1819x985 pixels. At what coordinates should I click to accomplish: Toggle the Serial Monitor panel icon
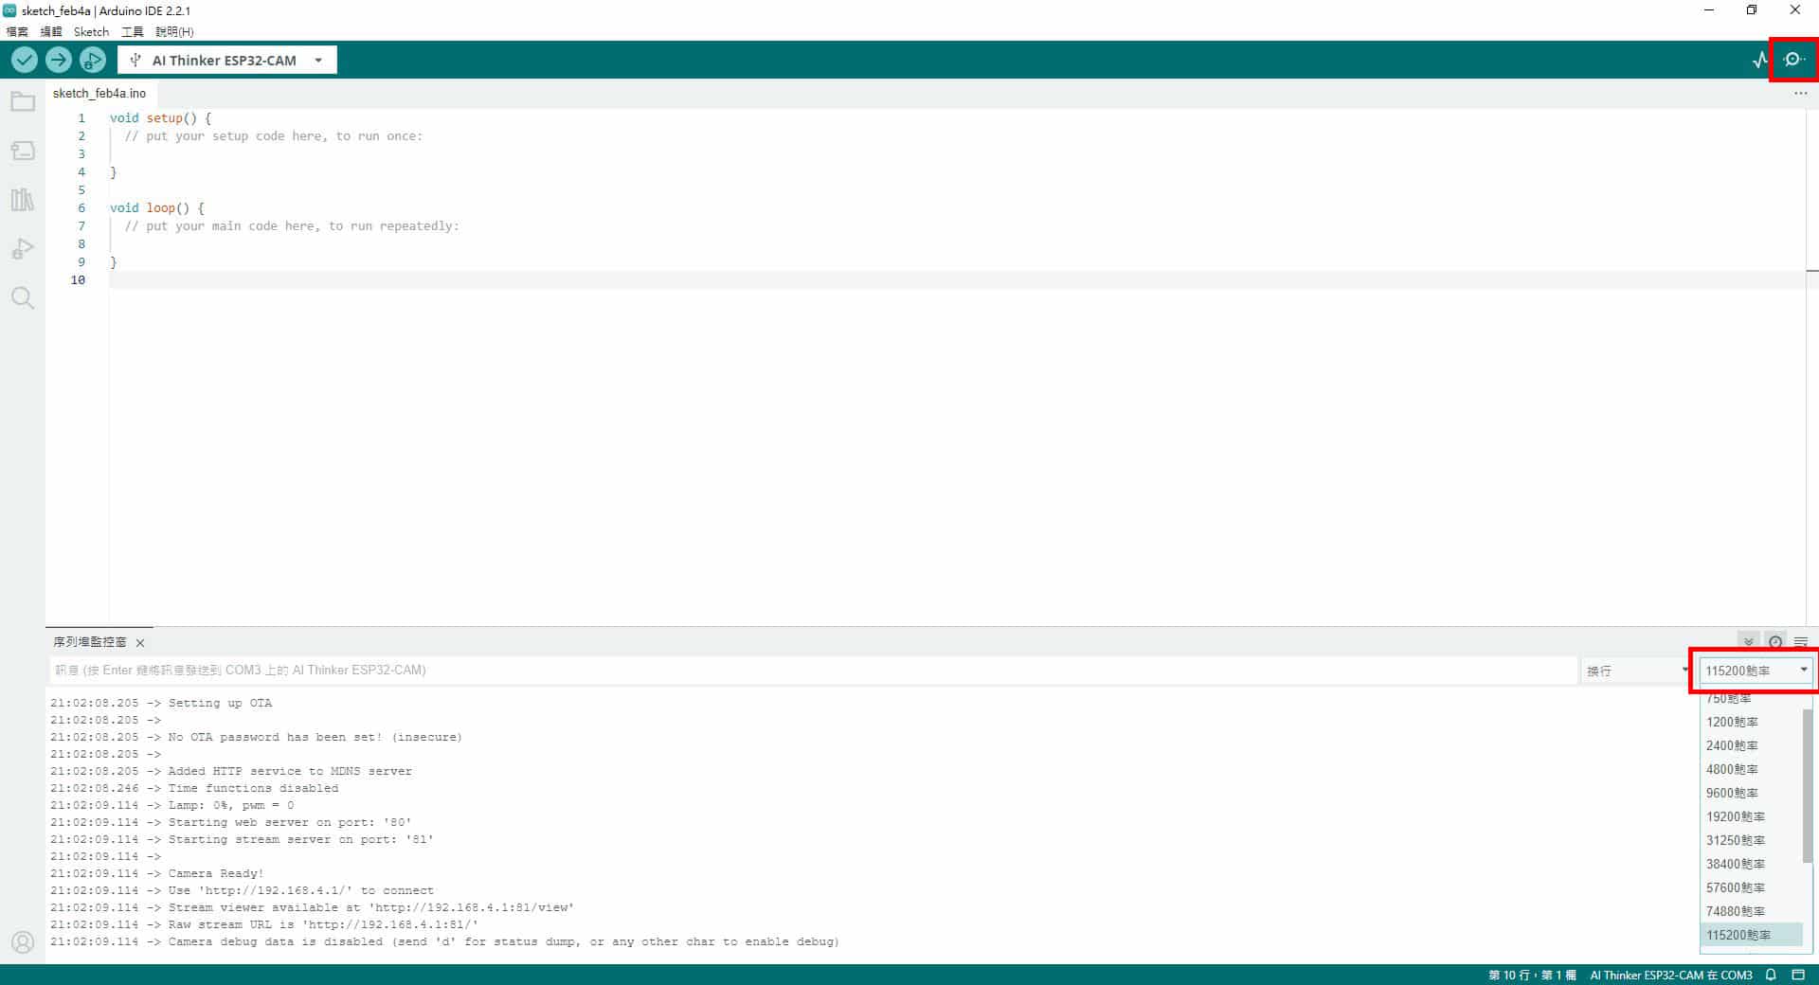1792,60
